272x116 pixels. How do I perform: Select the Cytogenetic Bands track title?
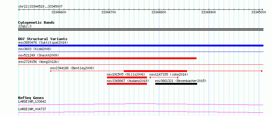tap(36, 22)
